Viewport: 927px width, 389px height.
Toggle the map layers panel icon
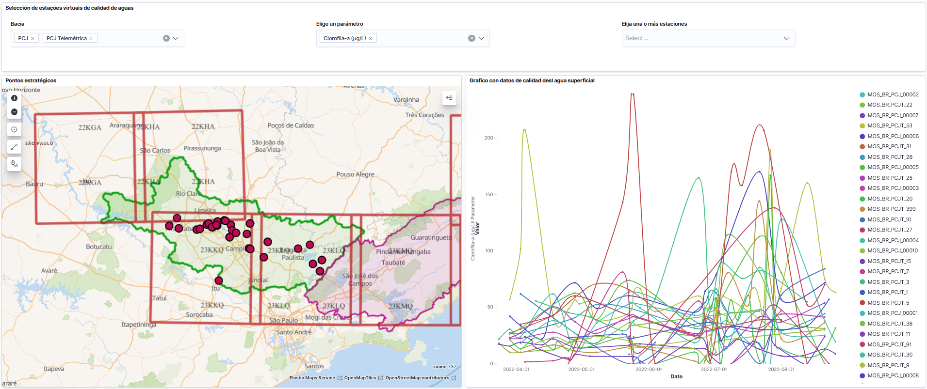pos(449,98)
